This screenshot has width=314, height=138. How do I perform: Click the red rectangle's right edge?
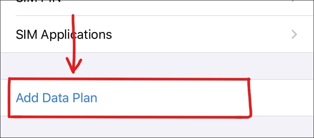point(250,98)
